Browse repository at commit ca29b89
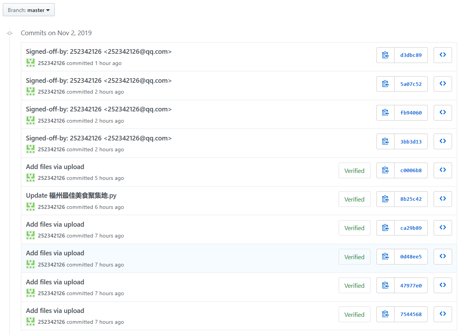 click(443, 228)
